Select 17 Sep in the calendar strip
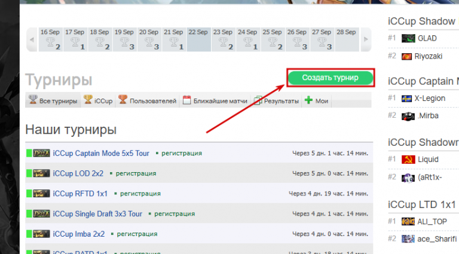 [x=75, y=39]
